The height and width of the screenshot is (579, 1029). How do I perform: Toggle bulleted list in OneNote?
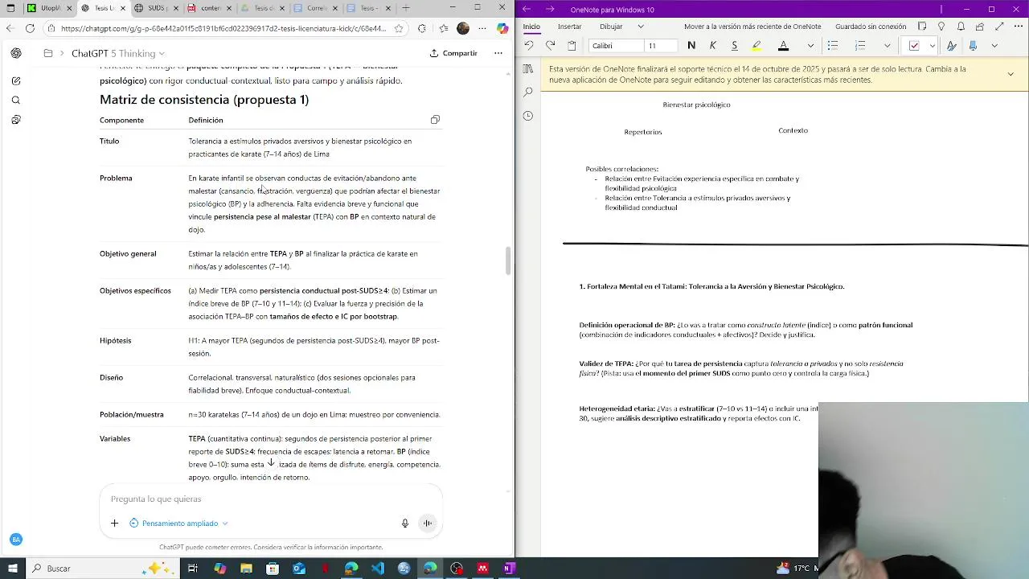point(833,46)
